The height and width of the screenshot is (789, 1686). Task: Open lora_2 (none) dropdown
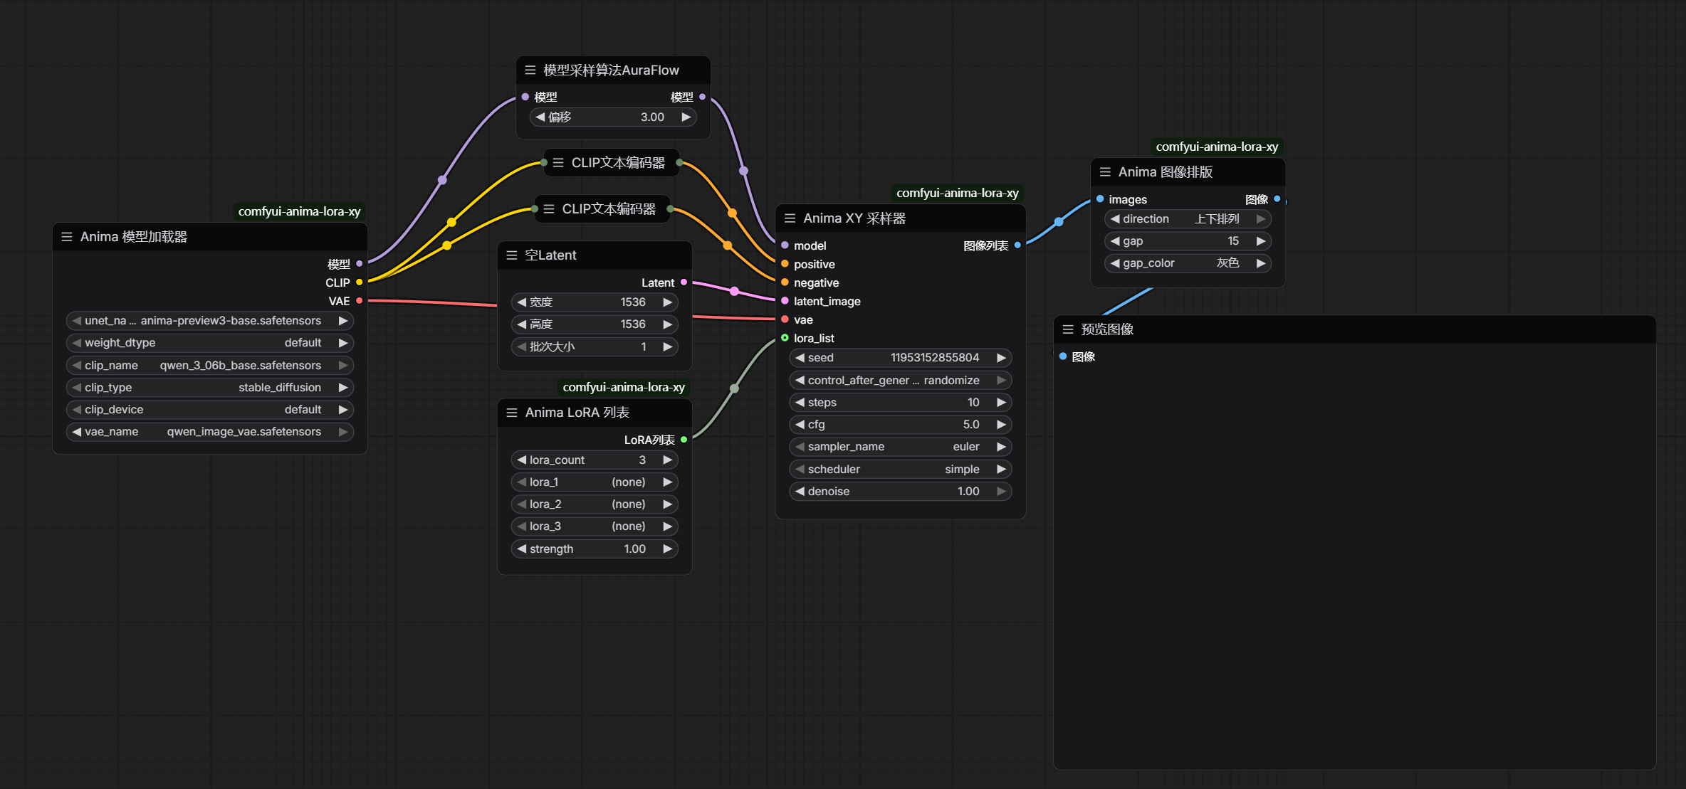(595, 504)
